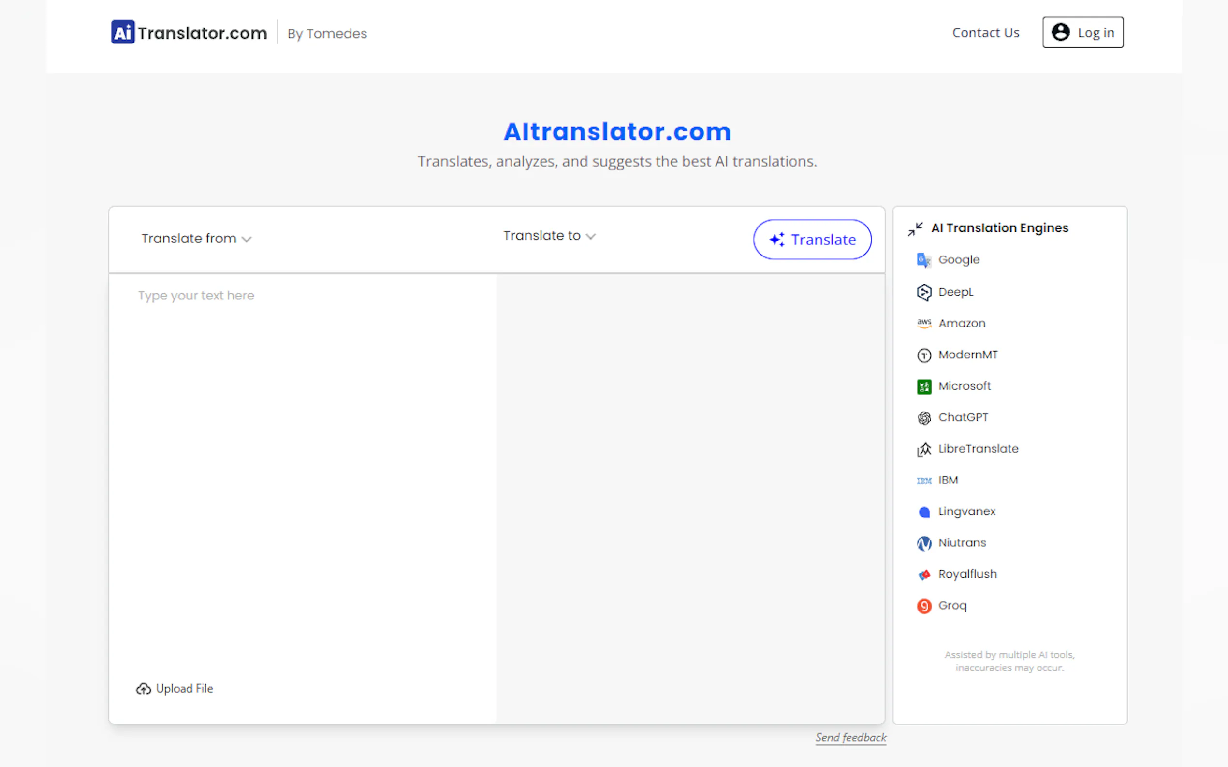Click the LibreTranslate engine icon

pyautogui.click(x=923, y=450)
